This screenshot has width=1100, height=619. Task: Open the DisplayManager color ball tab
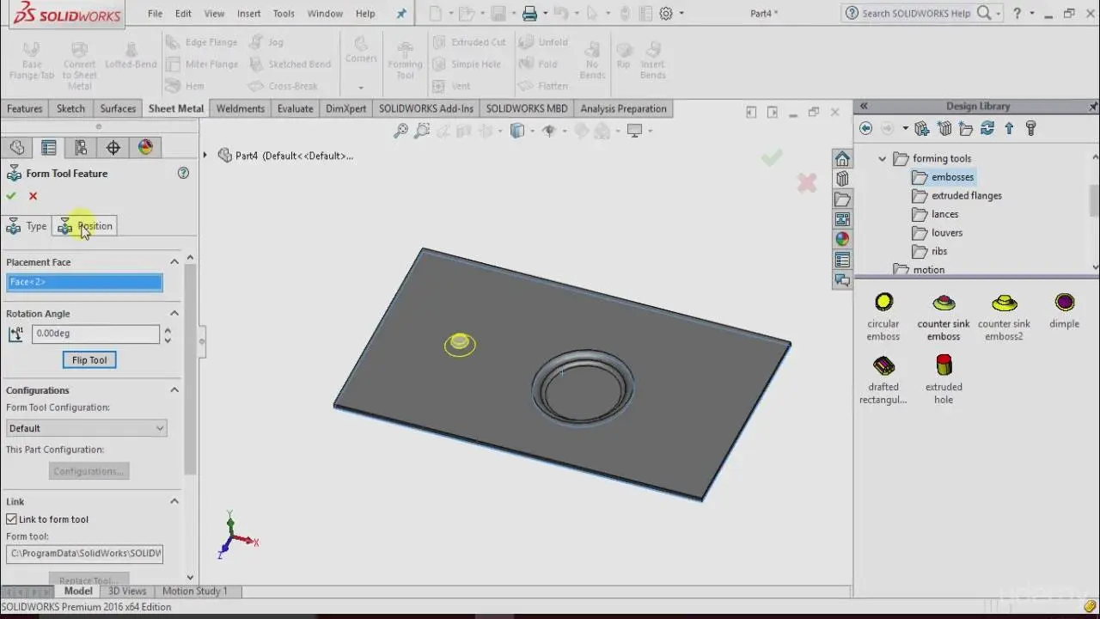[145, 148]
